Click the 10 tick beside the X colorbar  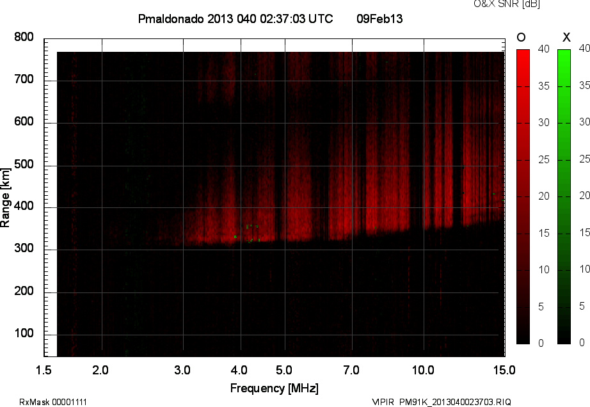(584, 269)
